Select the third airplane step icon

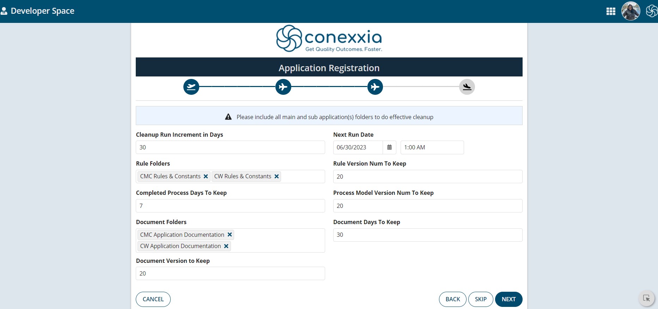click(375, 87)
